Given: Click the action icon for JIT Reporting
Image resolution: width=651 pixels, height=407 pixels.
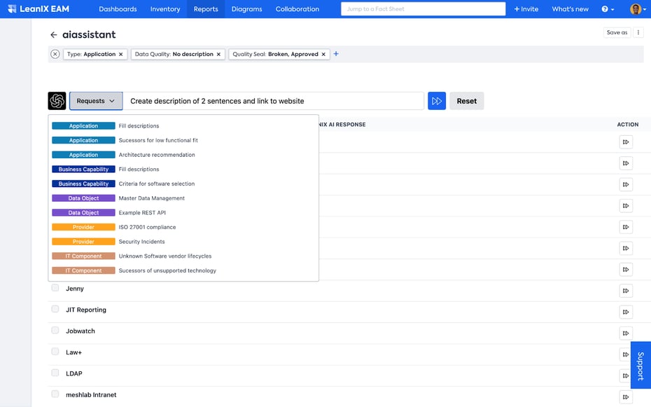Looking at the screenshot, I should click(x=625, y=312).
